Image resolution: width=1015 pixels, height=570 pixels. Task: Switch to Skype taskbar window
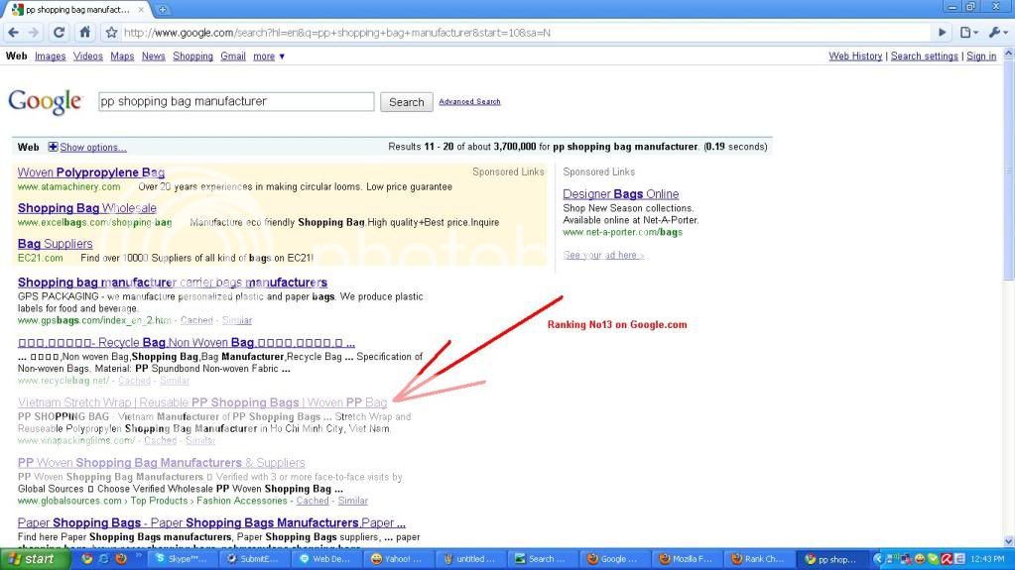[x=181, y=559]
